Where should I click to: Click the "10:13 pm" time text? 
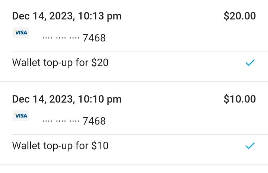(x=100, y=16)
